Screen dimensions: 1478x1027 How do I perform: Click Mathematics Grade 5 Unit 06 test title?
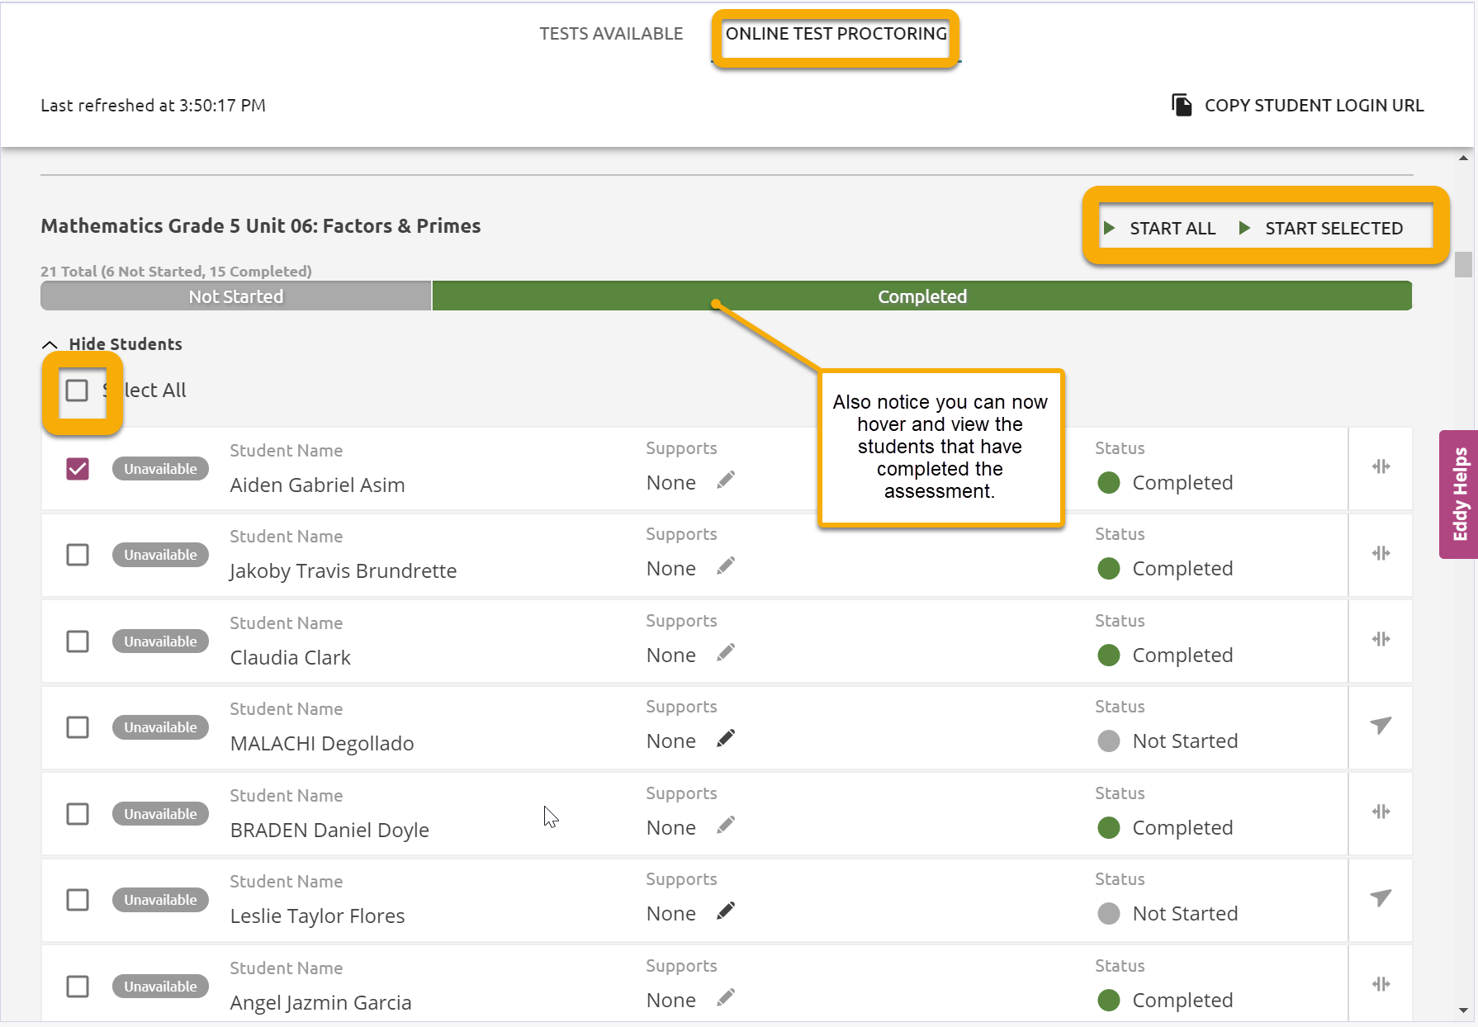coord(261,226)
